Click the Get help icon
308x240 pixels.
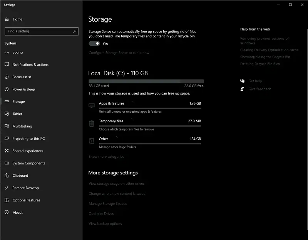(x=243, y=81)
